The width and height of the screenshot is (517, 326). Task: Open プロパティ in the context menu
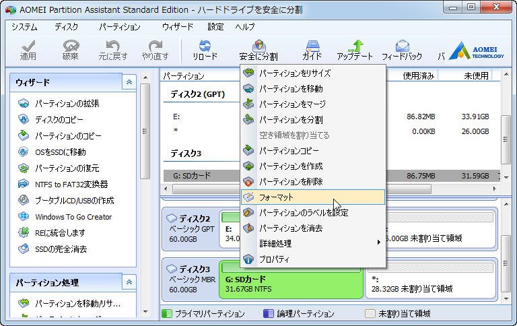point(313,259)
